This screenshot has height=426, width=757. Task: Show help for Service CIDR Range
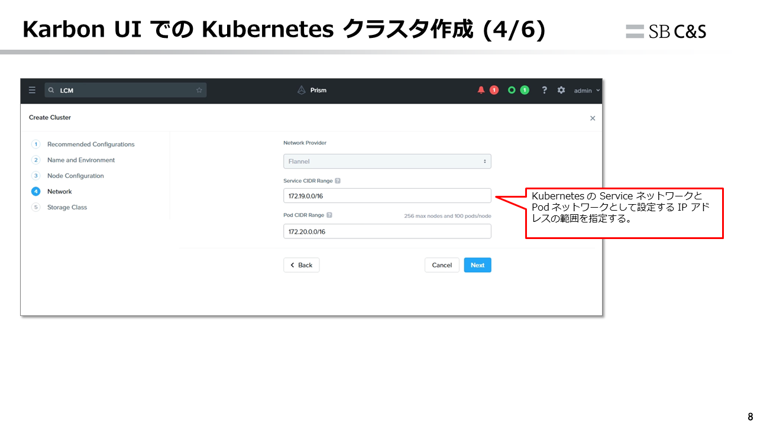[338, 181]
